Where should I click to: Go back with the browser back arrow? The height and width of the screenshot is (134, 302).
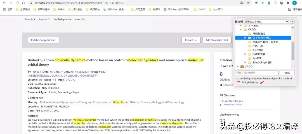click(x=4, y=3)
